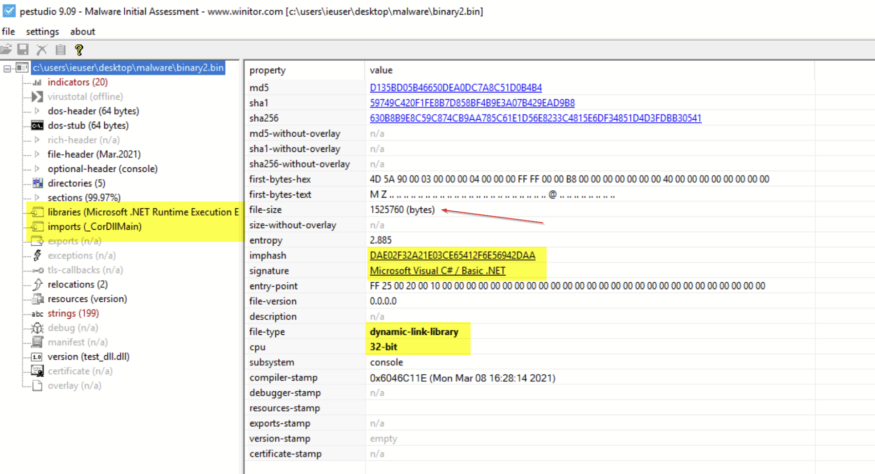The height and width of the screenshot is (474, 875).
Task: Click the libraries node icon
Action: [x=38, y=212]
